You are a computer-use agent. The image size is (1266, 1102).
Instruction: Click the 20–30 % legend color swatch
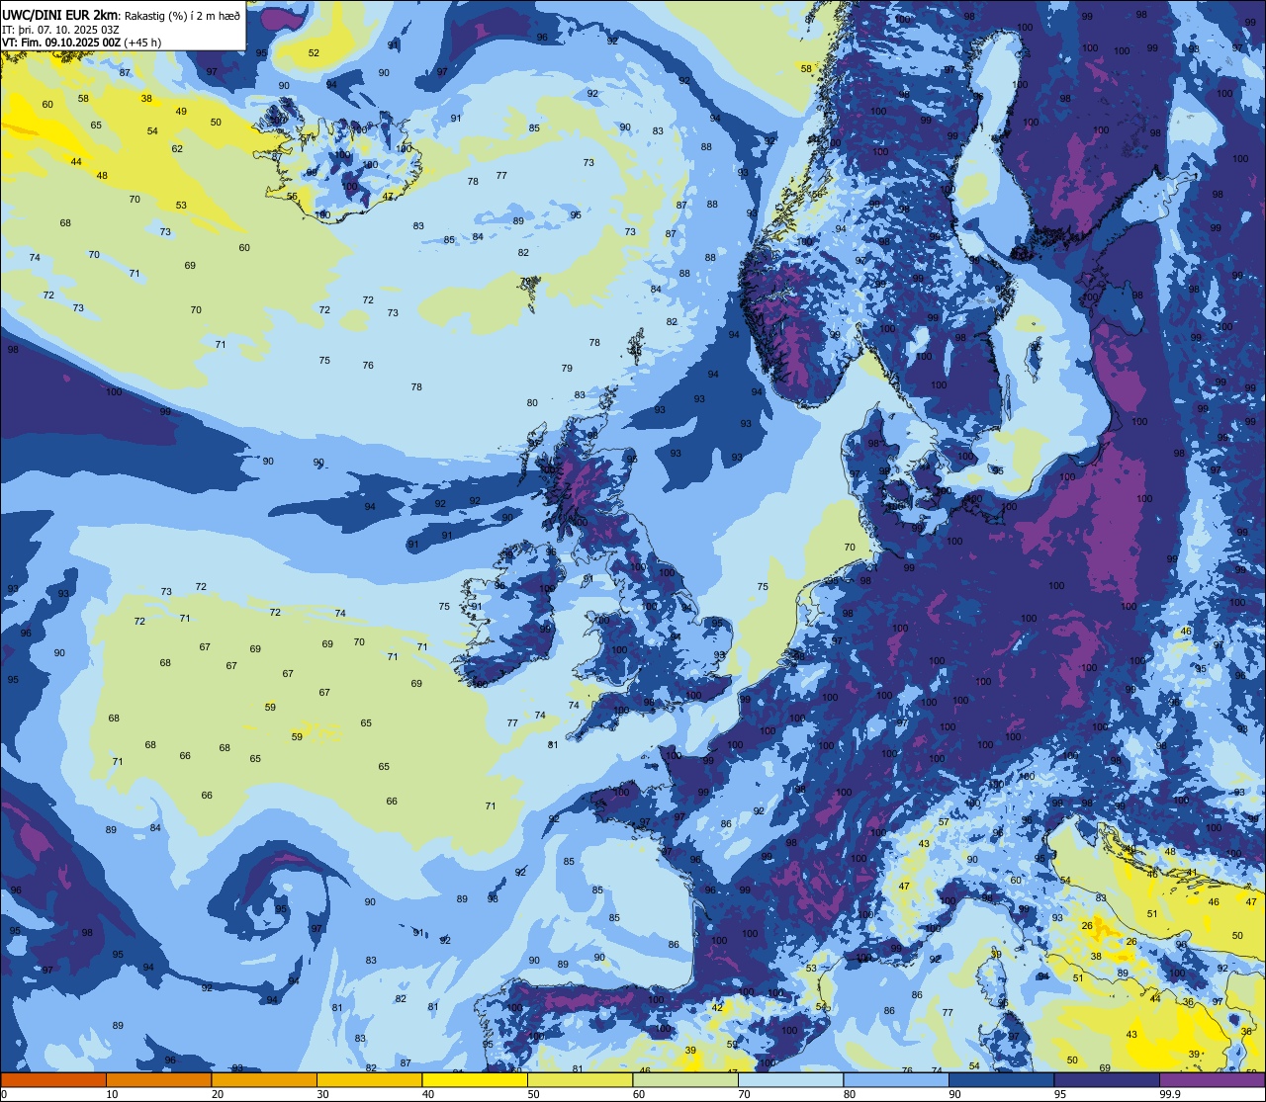point(264,1080)
